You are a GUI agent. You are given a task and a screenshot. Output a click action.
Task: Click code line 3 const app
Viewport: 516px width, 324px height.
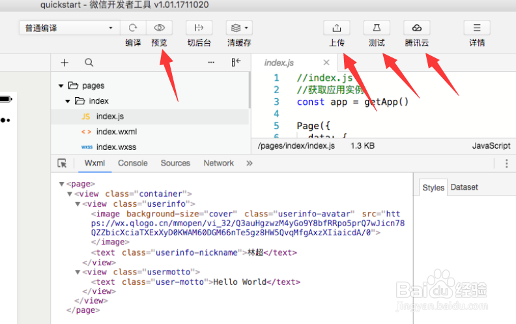(352, 102)
